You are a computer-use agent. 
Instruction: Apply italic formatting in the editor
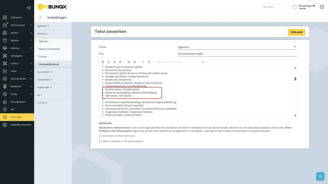click(x=109, y=62)
